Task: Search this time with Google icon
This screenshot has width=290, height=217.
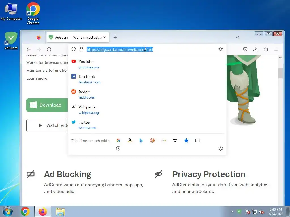Action: point(118,140)
